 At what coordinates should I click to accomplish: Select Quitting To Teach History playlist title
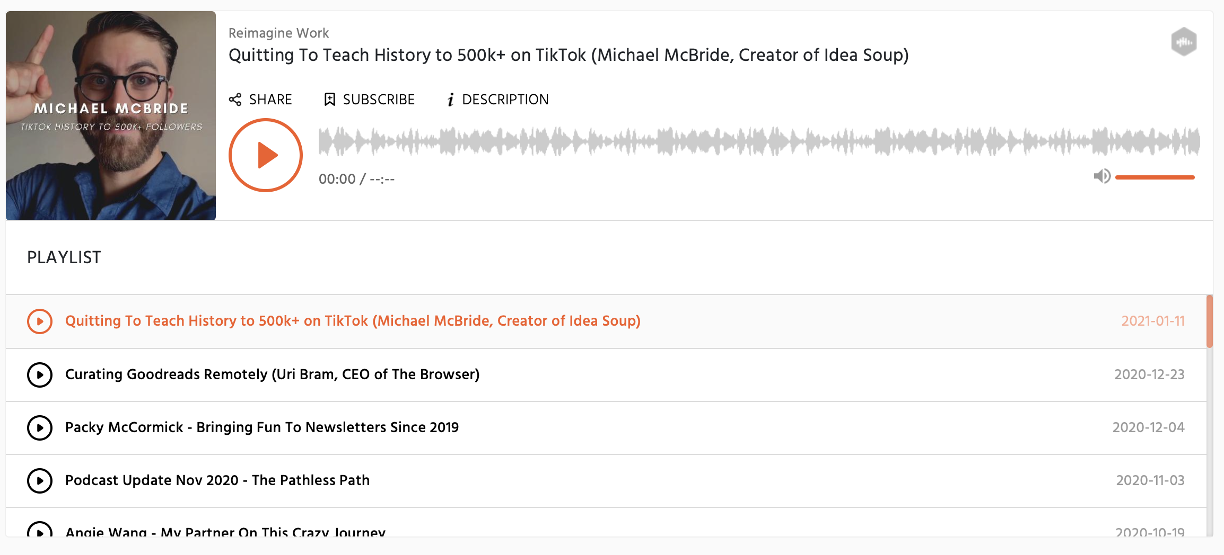[353, 321]
